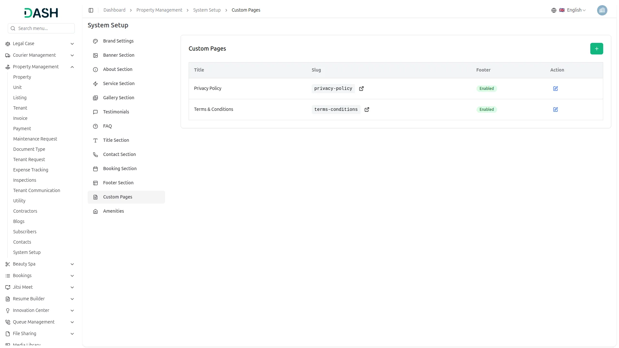
Task: Edit the Terms & Conditions page
Action: pyautogui.click(x=555, y=110)
